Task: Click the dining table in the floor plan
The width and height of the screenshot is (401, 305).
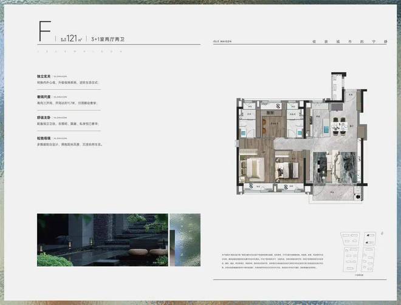Action: (x=339, y=126)
